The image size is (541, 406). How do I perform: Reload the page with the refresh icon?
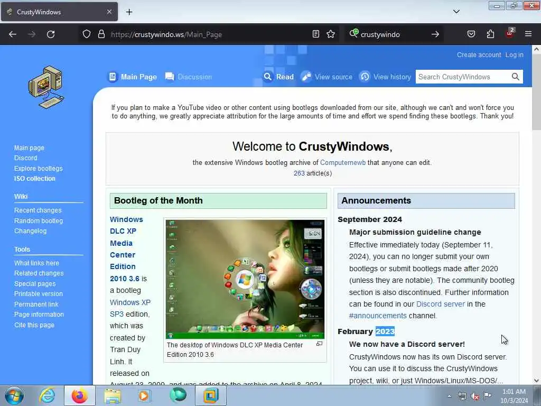pyautogui.click(x=51, y=34)
